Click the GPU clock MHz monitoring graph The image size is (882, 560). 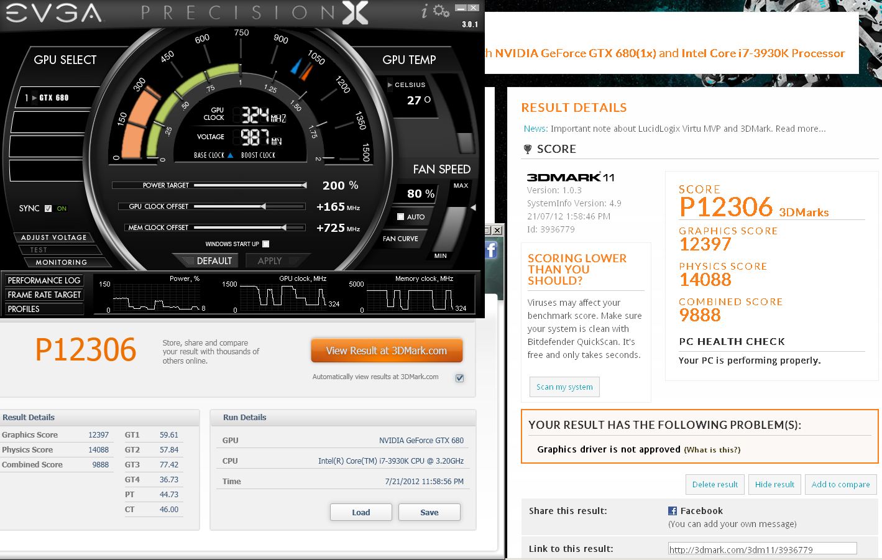285,297
